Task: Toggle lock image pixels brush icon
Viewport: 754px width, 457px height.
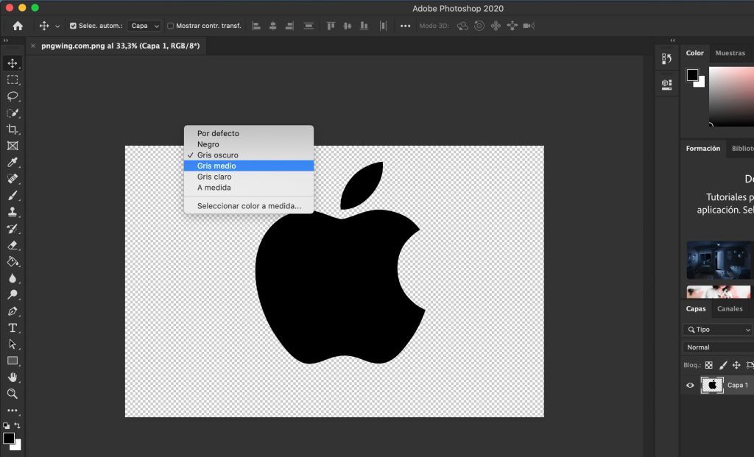Action: (723, 365)
